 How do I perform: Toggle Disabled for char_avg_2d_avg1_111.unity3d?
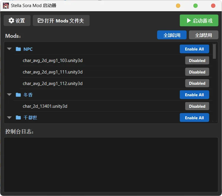197,72
